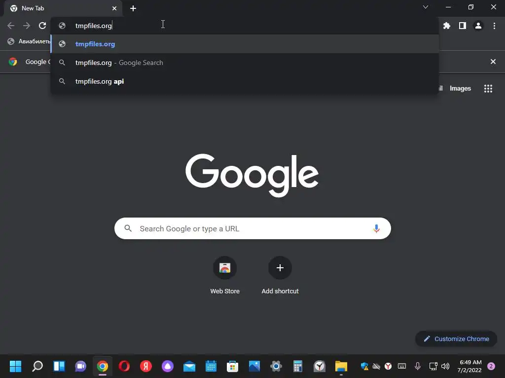Choose the tmpfiles.org api suggestion
505x378 pixels.
(245, 81)
